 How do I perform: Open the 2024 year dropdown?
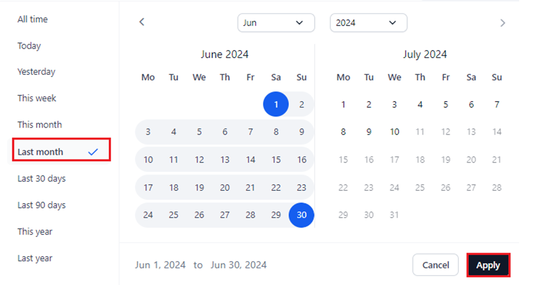click(368, 23)
